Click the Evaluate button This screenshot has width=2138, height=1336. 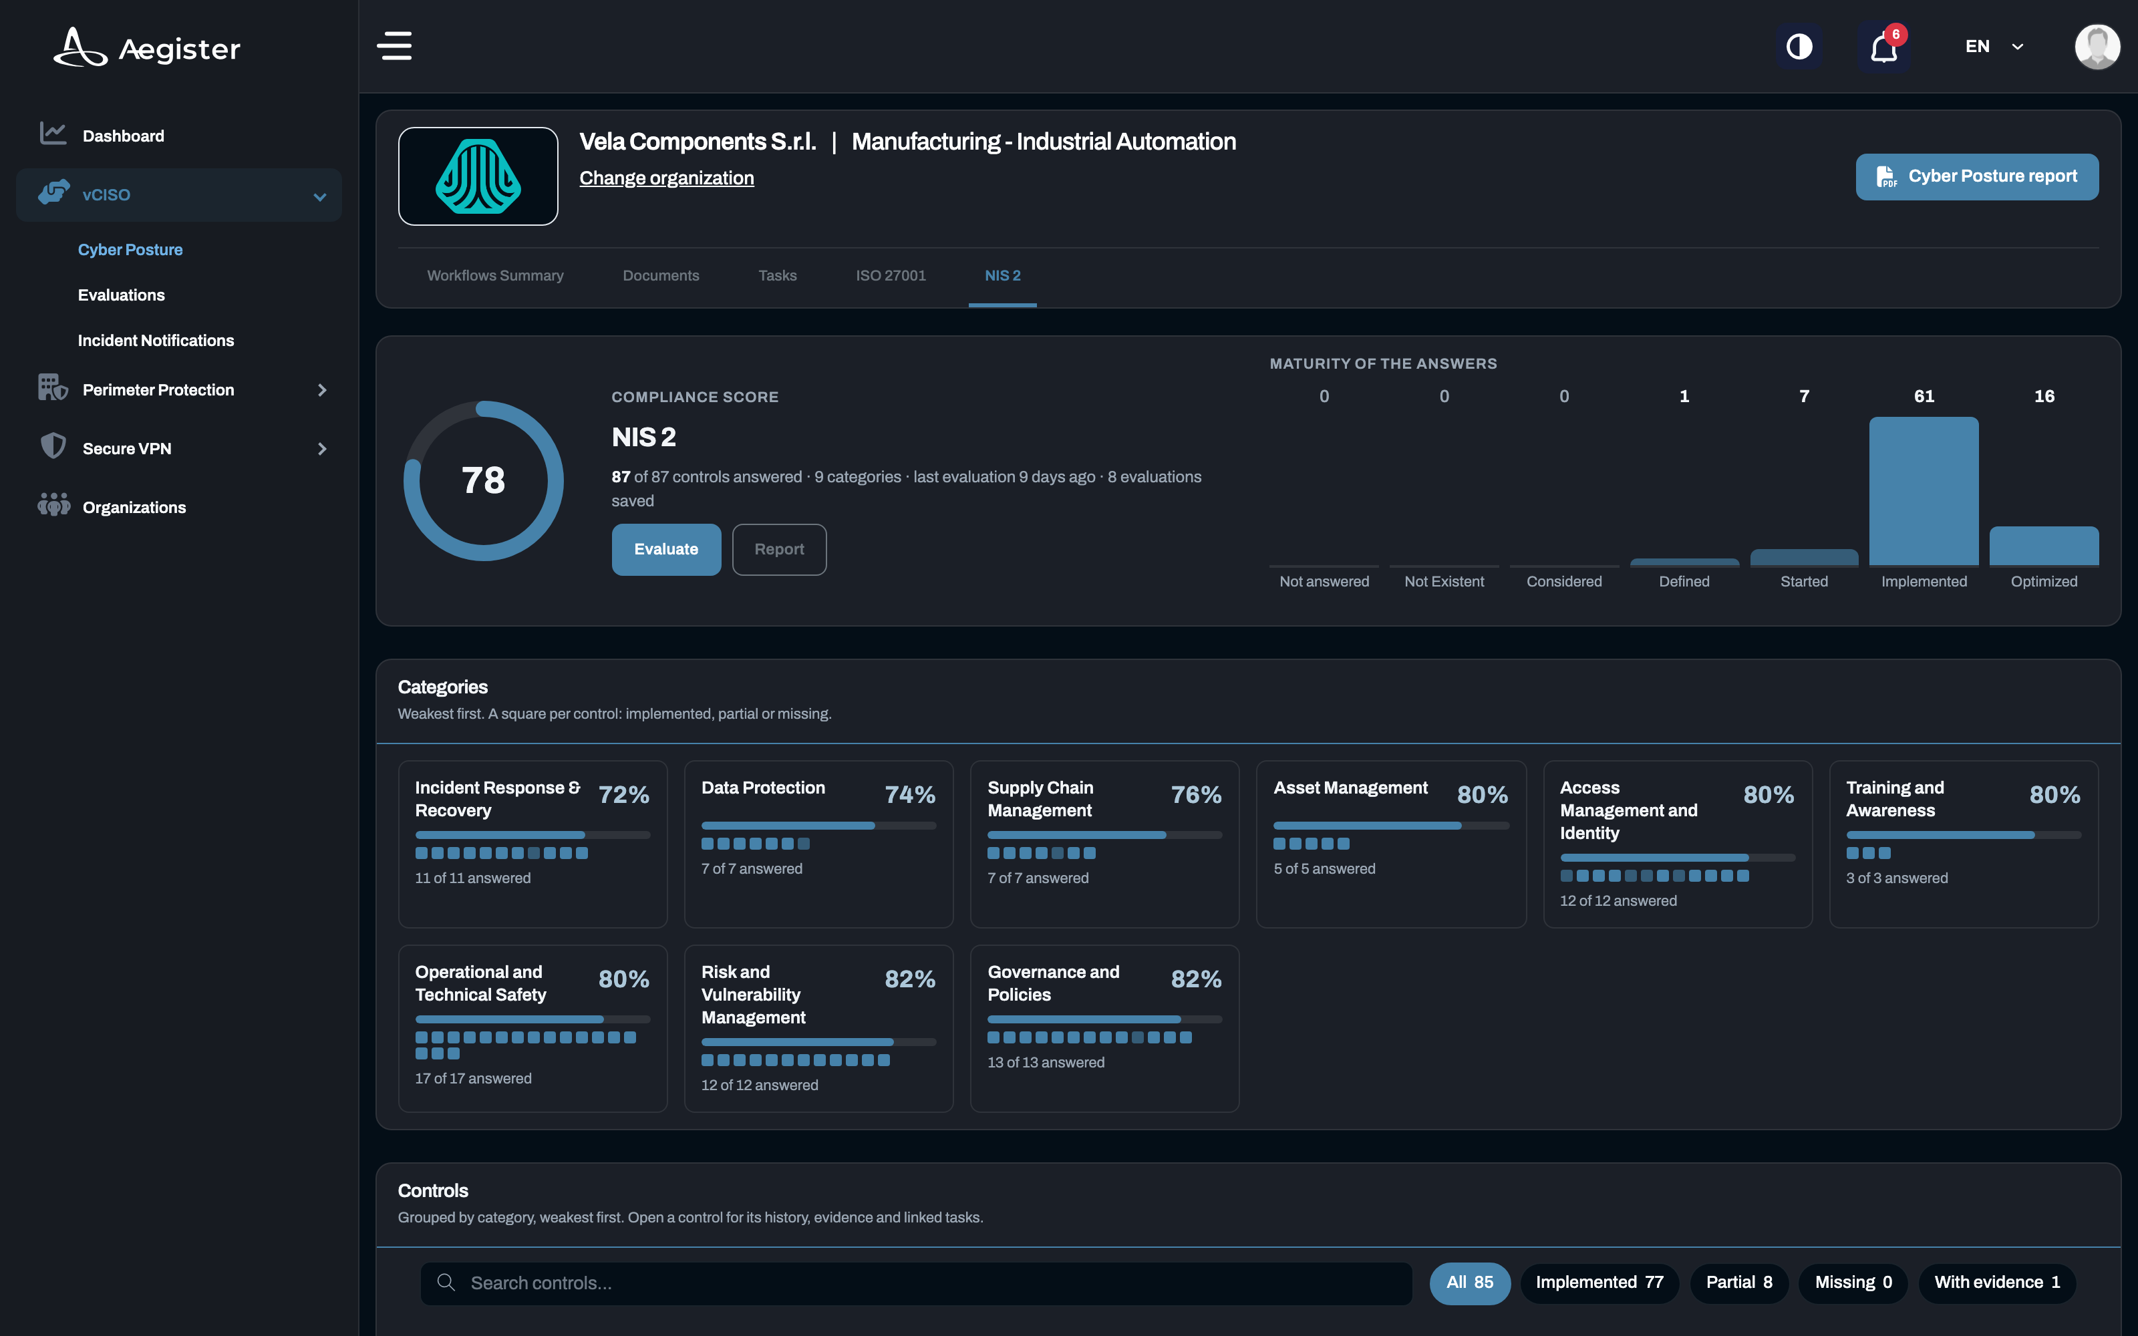(666, 550)
